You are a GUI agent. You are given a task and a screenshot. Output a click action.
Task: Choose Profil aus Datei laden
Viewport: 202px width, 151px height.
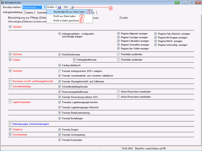[x=64, y=16]
